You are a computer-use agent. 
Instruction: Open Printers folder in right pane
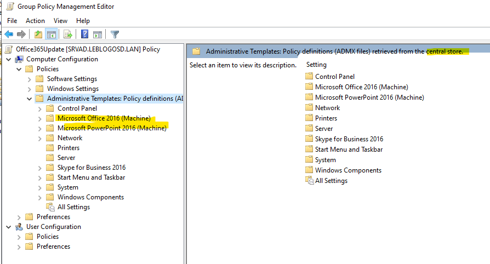(x=326, y=118)
